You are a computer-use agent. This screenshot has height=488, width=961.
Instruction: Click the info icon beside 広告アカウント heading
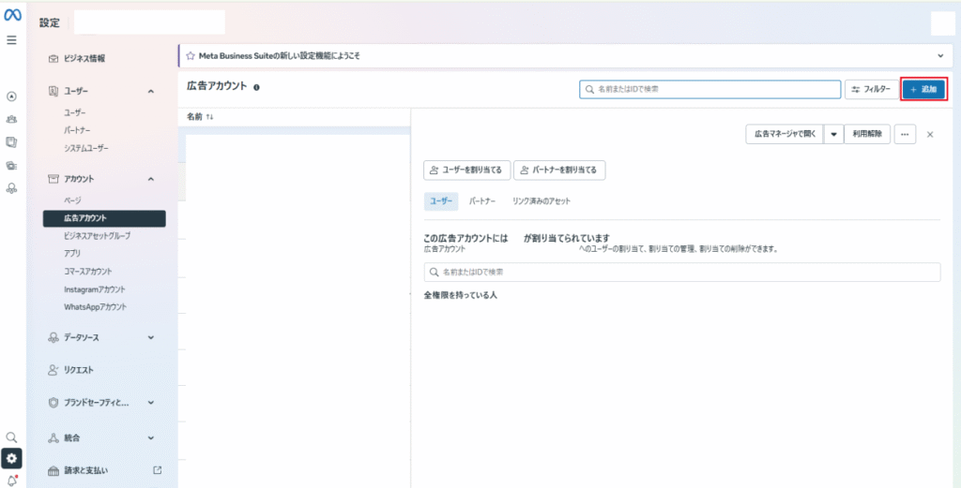pyautogui.click(x=256, y=87)
